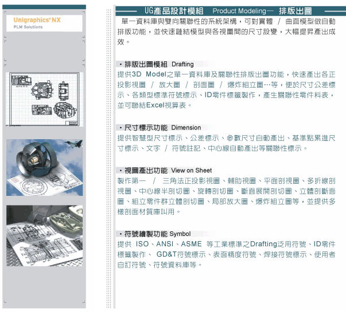Click the paragraph line starting '提供3D Model之單一資料庫'
Image resolution: width=346 pixels, height=315 pixels.
[227, 74]
